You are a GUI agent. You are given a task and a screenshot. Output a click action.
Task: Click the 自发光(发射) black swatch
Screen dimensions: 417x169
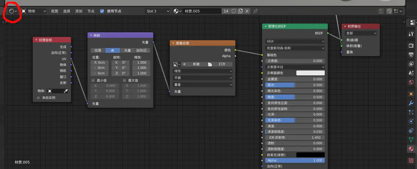[x=310, y=155]
